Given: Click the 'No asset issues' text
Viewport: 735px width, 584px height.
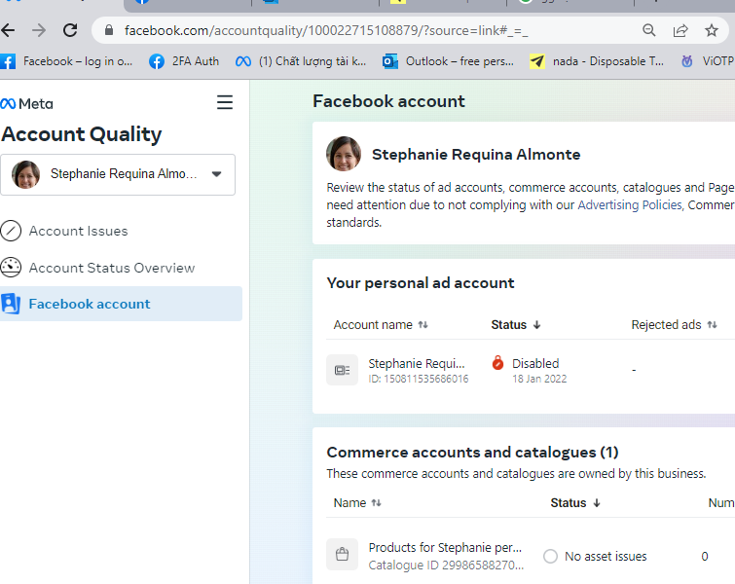Looking at the screenshot, I should (x=606, y=557).
